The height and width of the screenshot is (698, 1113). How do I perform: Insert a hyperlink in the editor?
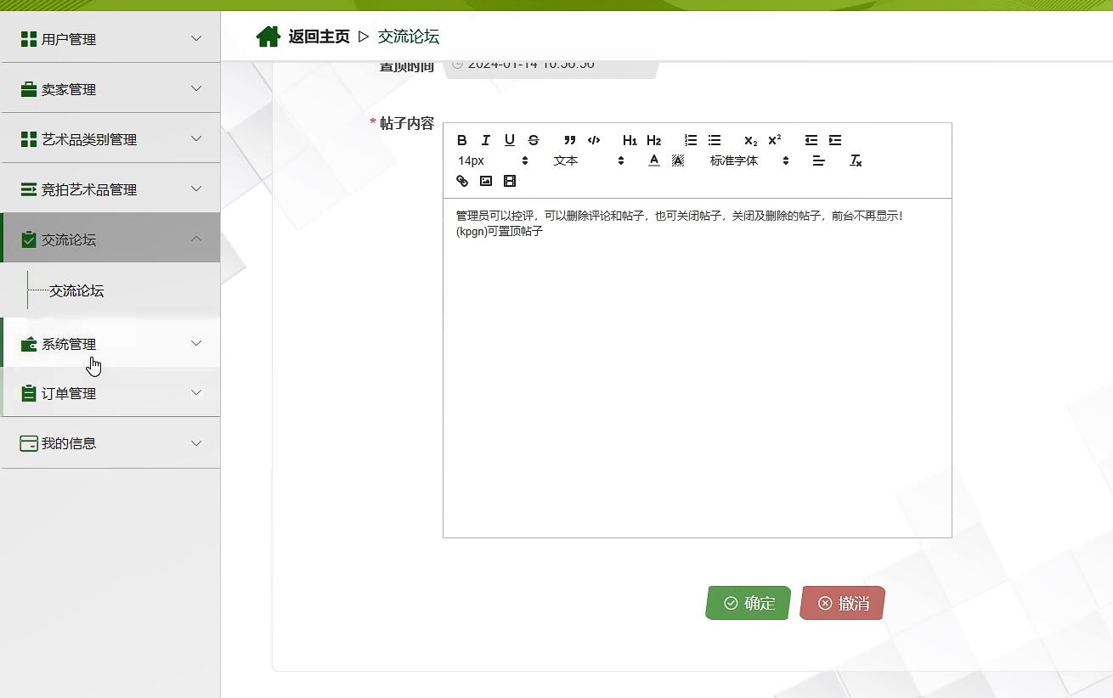461,181
